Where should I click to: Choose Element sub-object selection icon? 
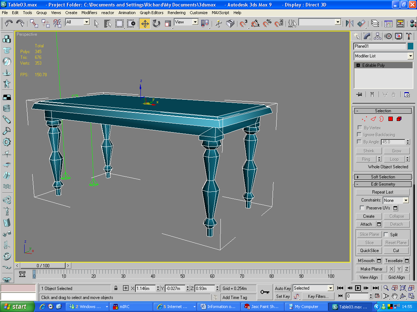[399, 119]
